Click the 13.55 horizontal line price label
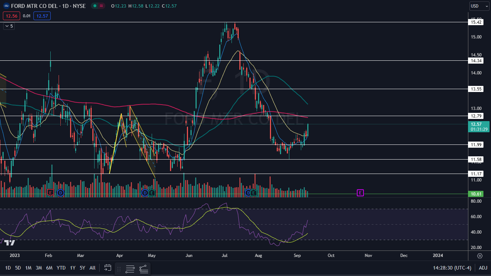This screenshot has width=491, height=276. pos(476,89)
